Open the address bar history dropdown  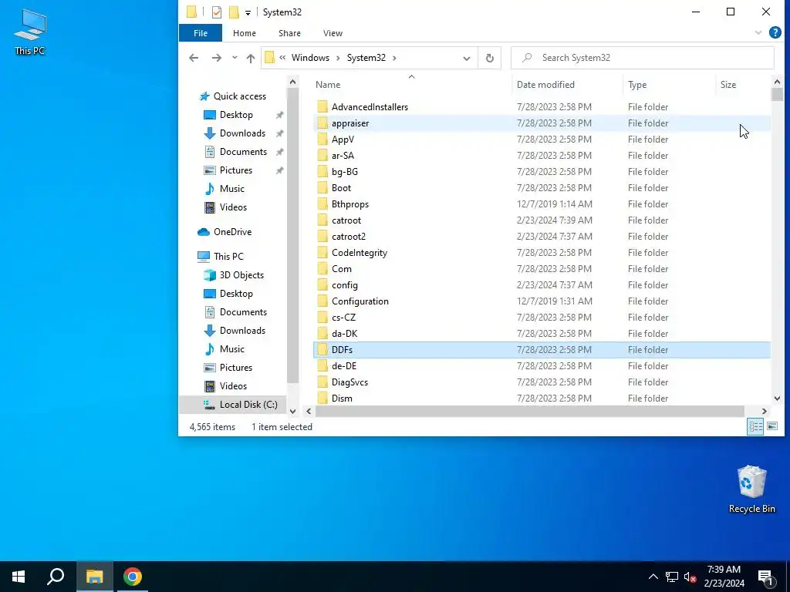click(467, 58)
